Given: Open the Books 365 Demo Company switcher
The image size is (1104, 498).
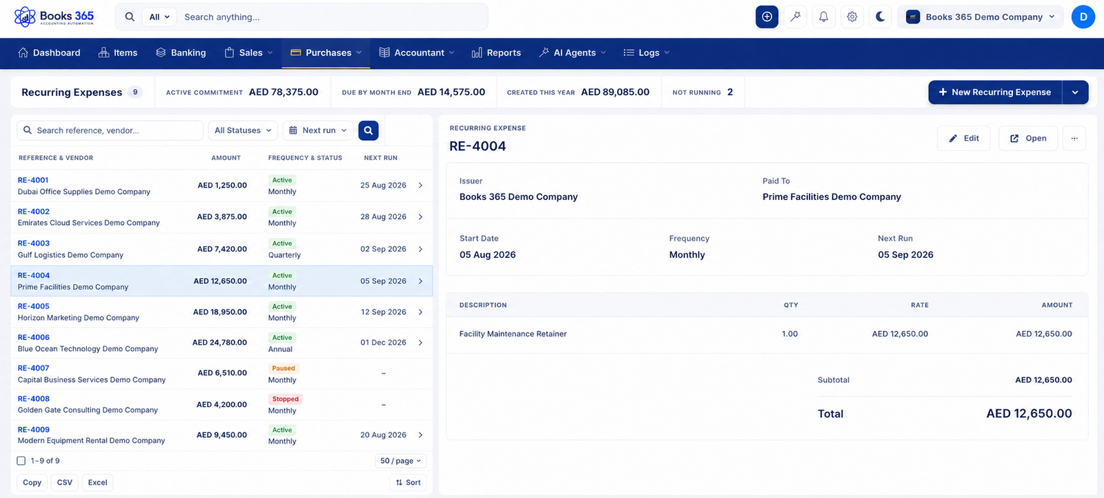Looking at the screenshot, I should [980, 17].
